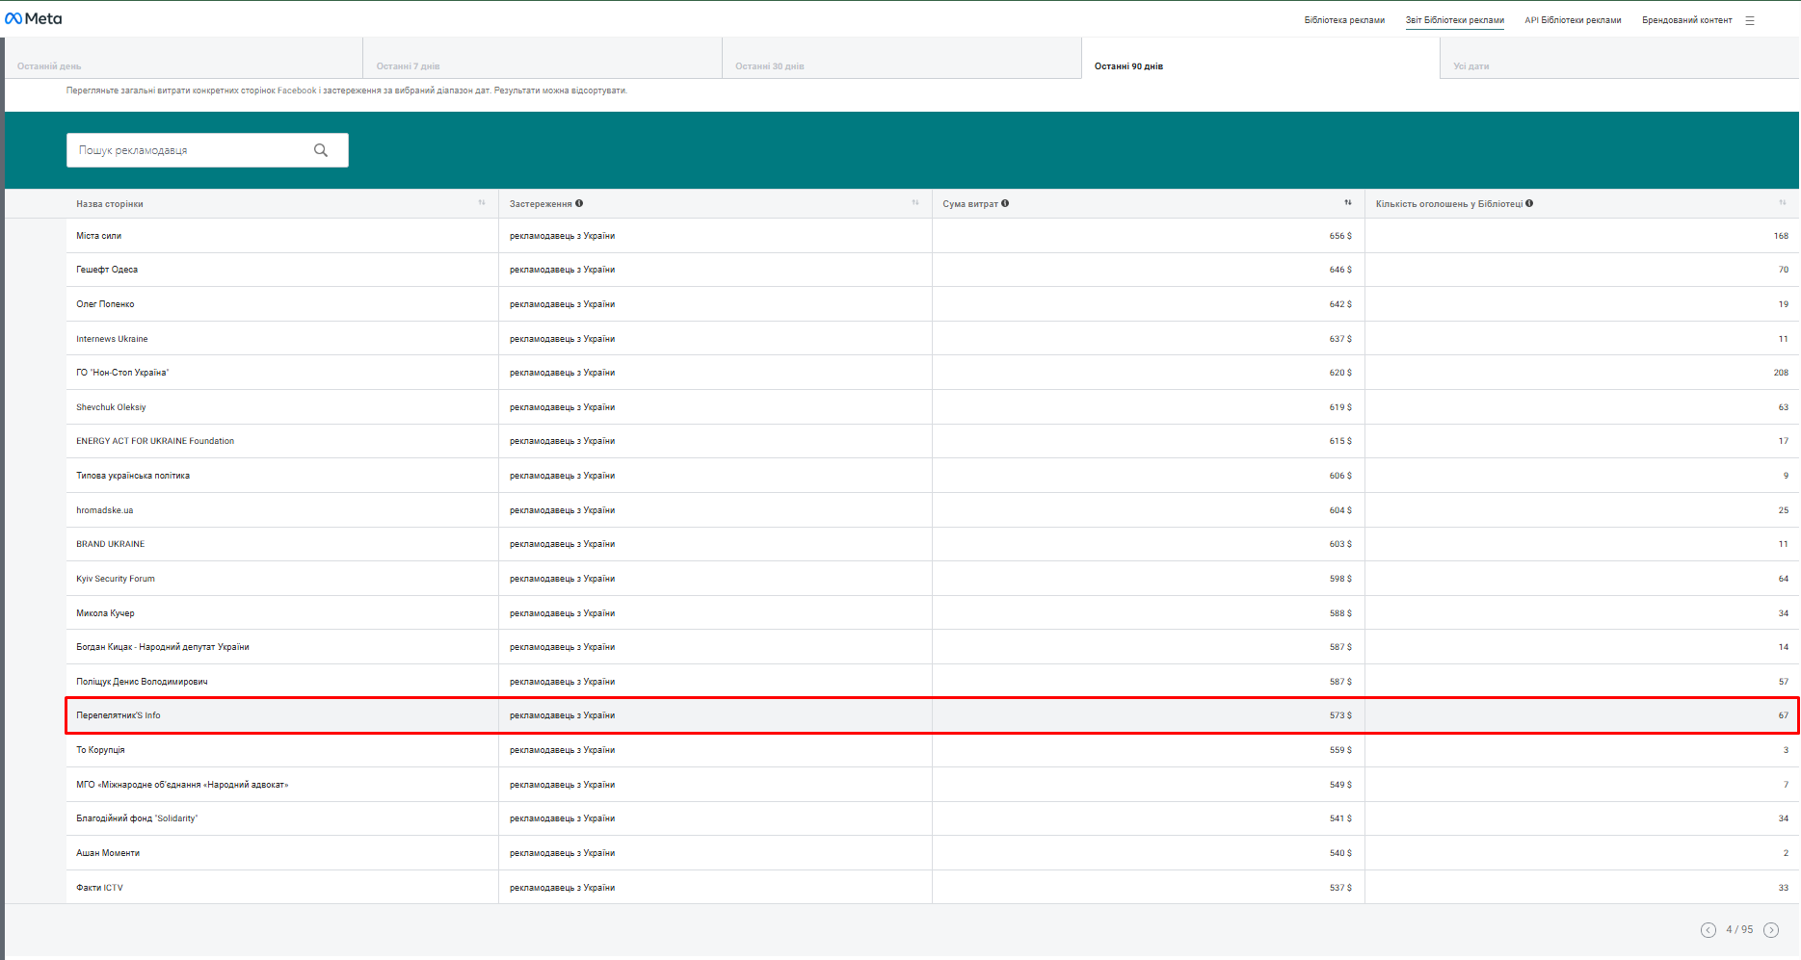
Task: Open API Бібліотеки реклами link
Action: coord(1573,20)
